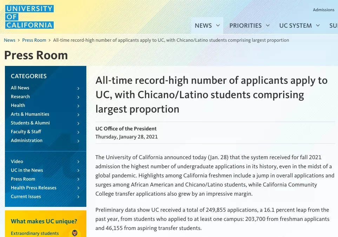The height and width of the screenshot is (237, 338).
Task: Click chevron next to Health Press Releases
Action: click(x=78, y=188)
